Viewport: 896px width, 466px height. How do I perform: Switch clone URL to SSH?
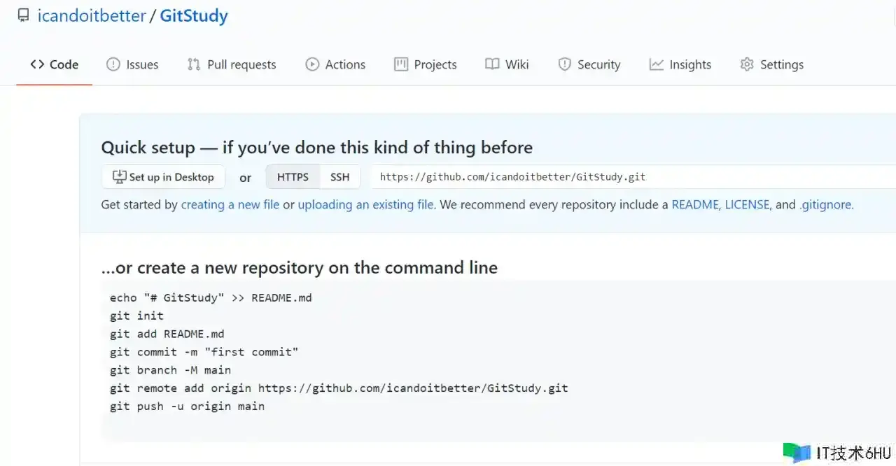[x=340, y=177]
